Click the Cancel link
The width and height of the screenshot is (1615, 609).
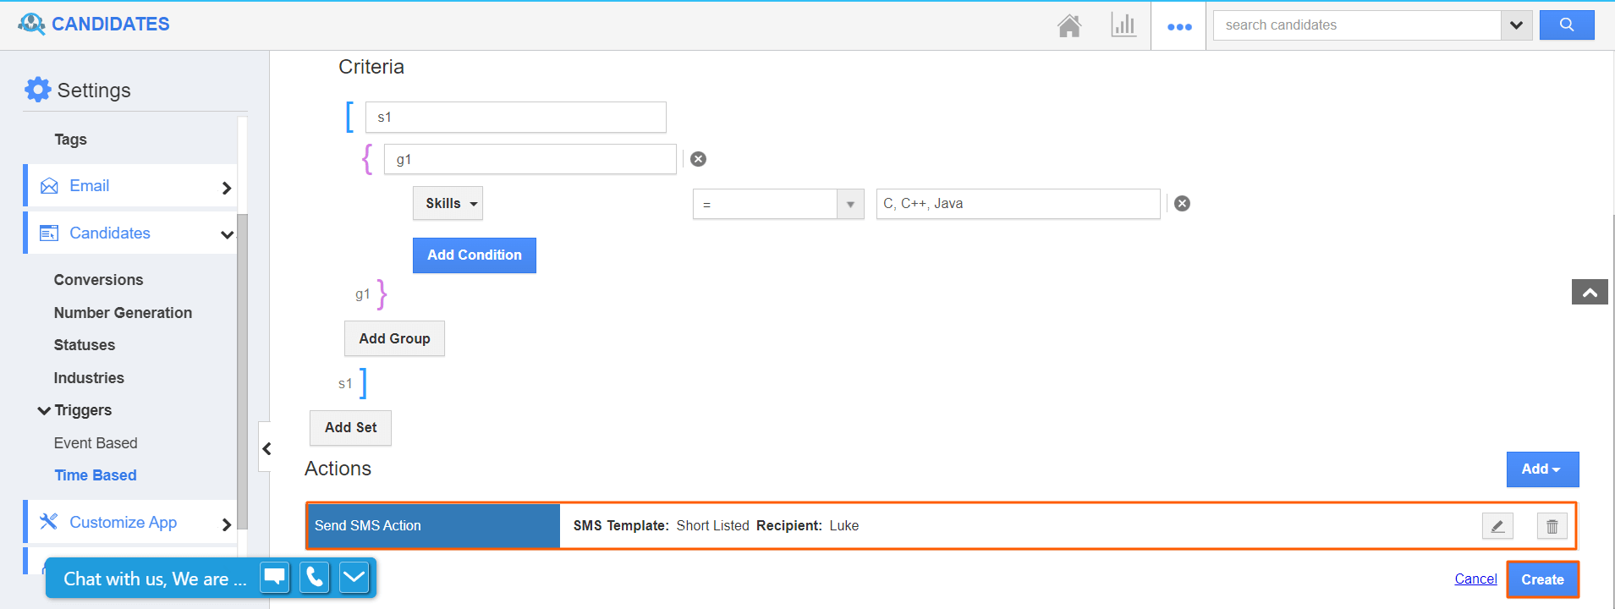point(1475,579)
